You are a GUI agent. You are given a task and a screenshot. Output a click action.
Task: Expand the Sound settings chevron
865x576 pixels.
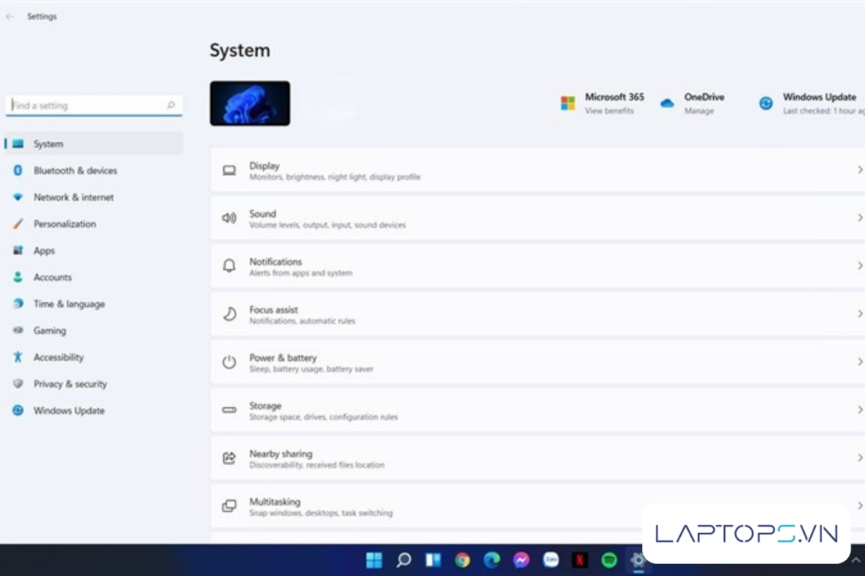(x=859, y=218)
